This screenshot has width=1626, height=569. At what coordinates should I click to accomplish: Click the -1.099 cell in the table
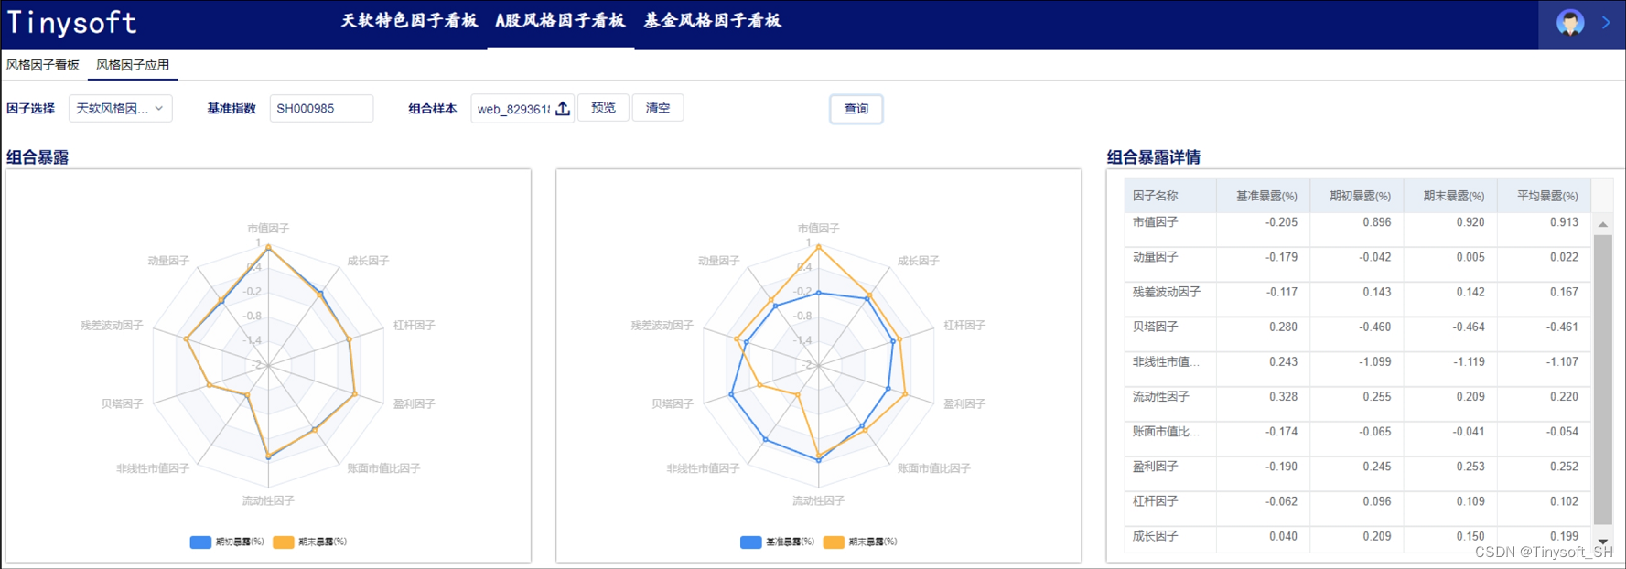(x=1374, y=361)
